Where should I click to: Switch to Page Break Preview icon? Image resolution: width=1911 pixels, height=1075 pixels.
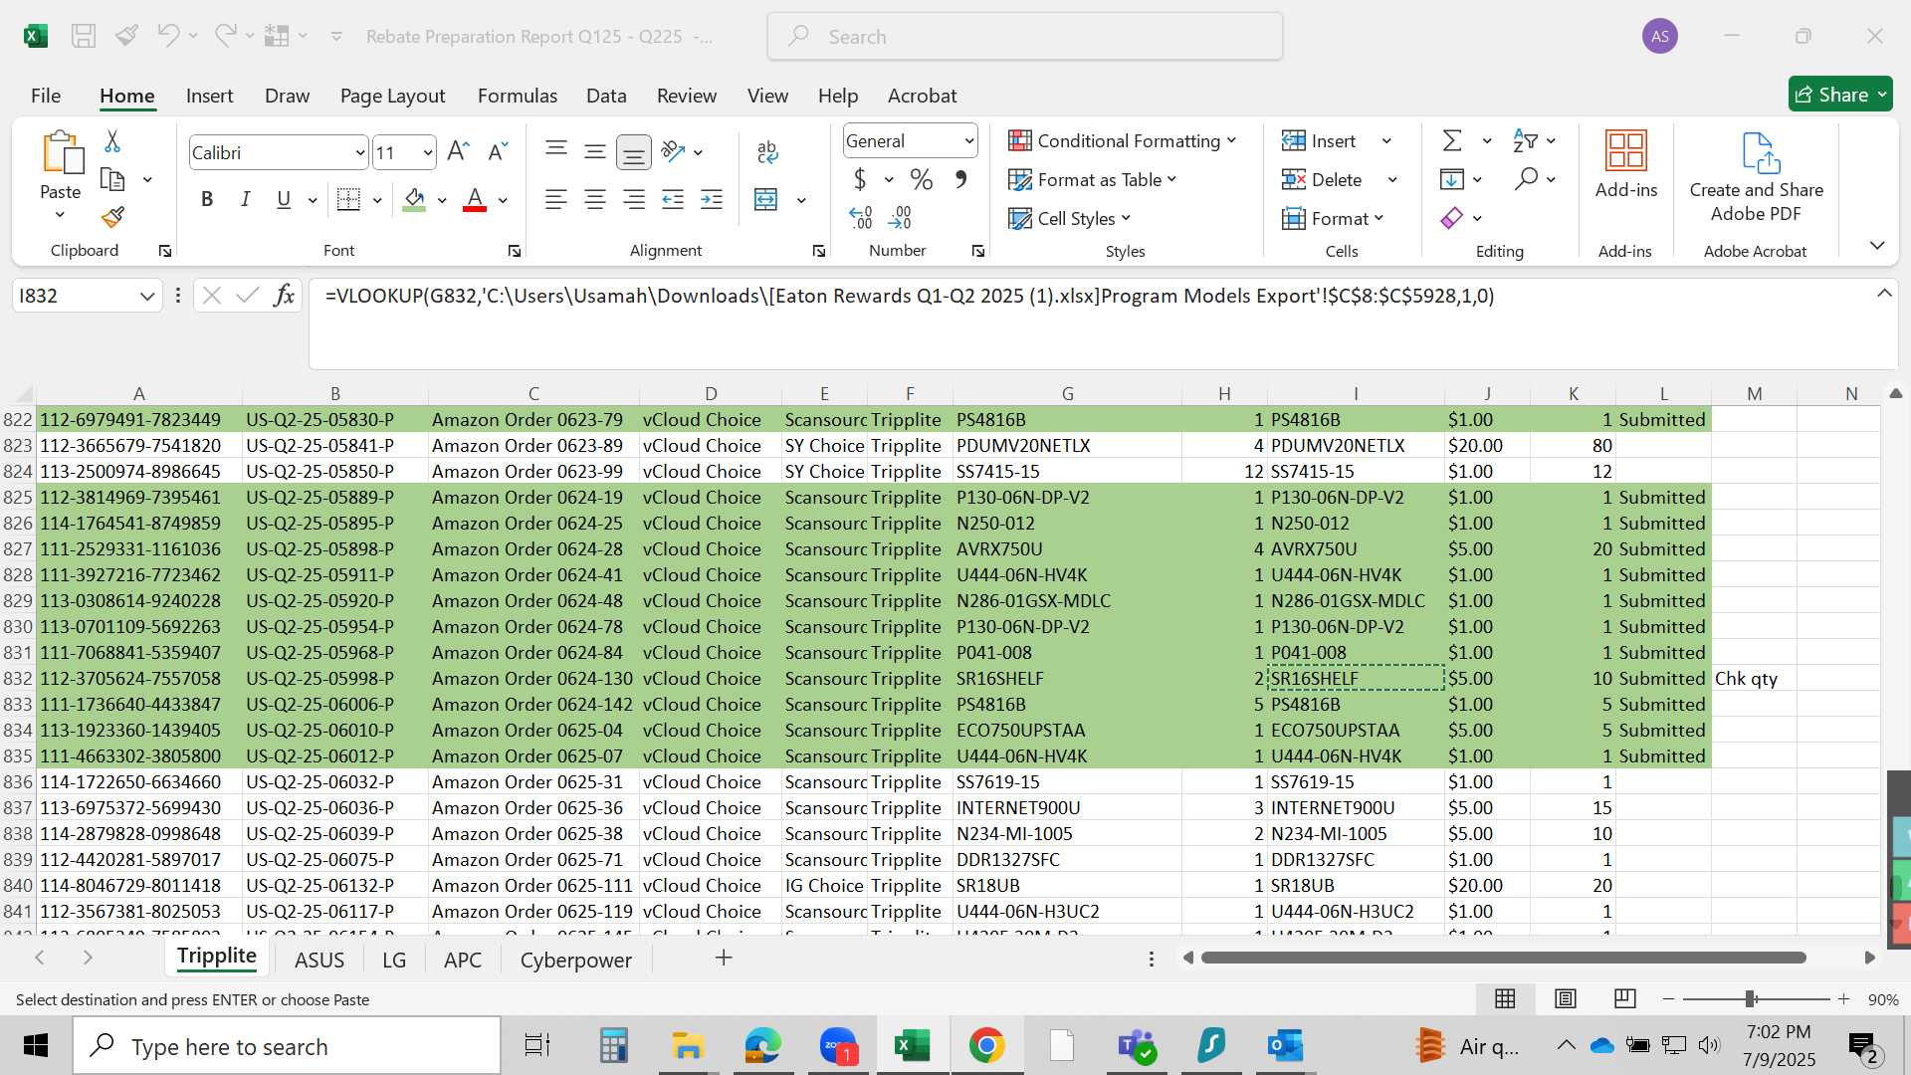tap(1625, 998)
